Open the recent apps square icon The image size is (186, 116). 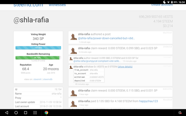(x=26, y=113)
